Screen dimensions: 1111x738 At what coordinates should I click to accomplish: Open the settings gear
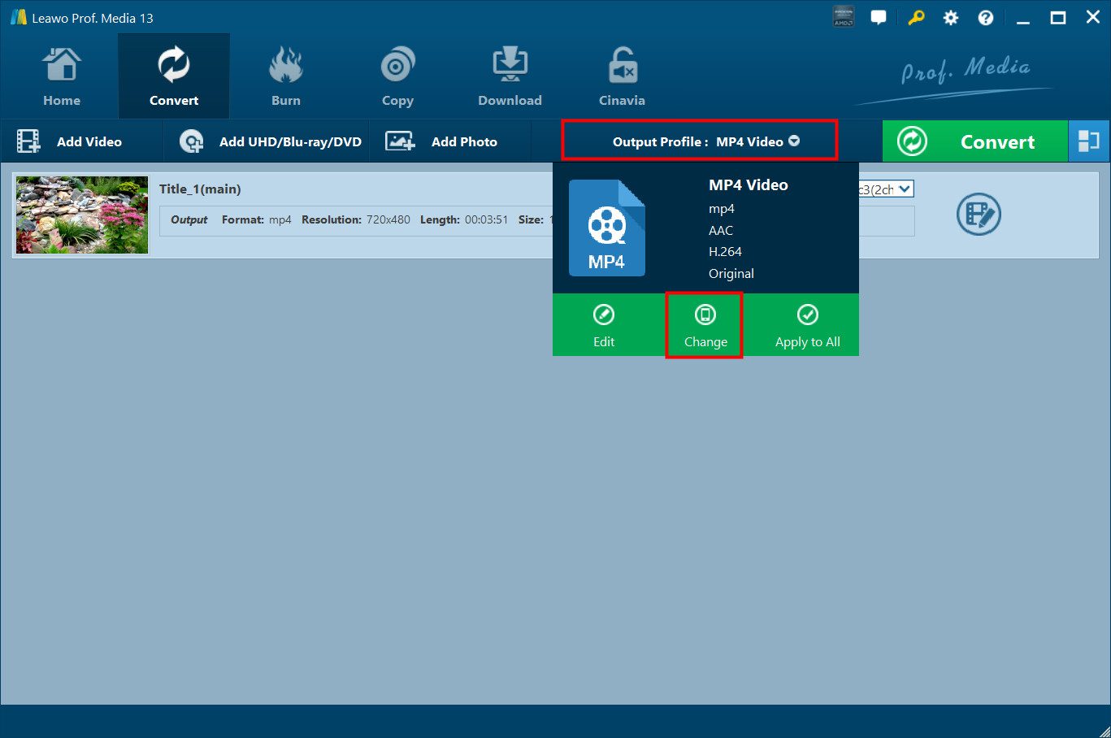(x=950, y=16)
